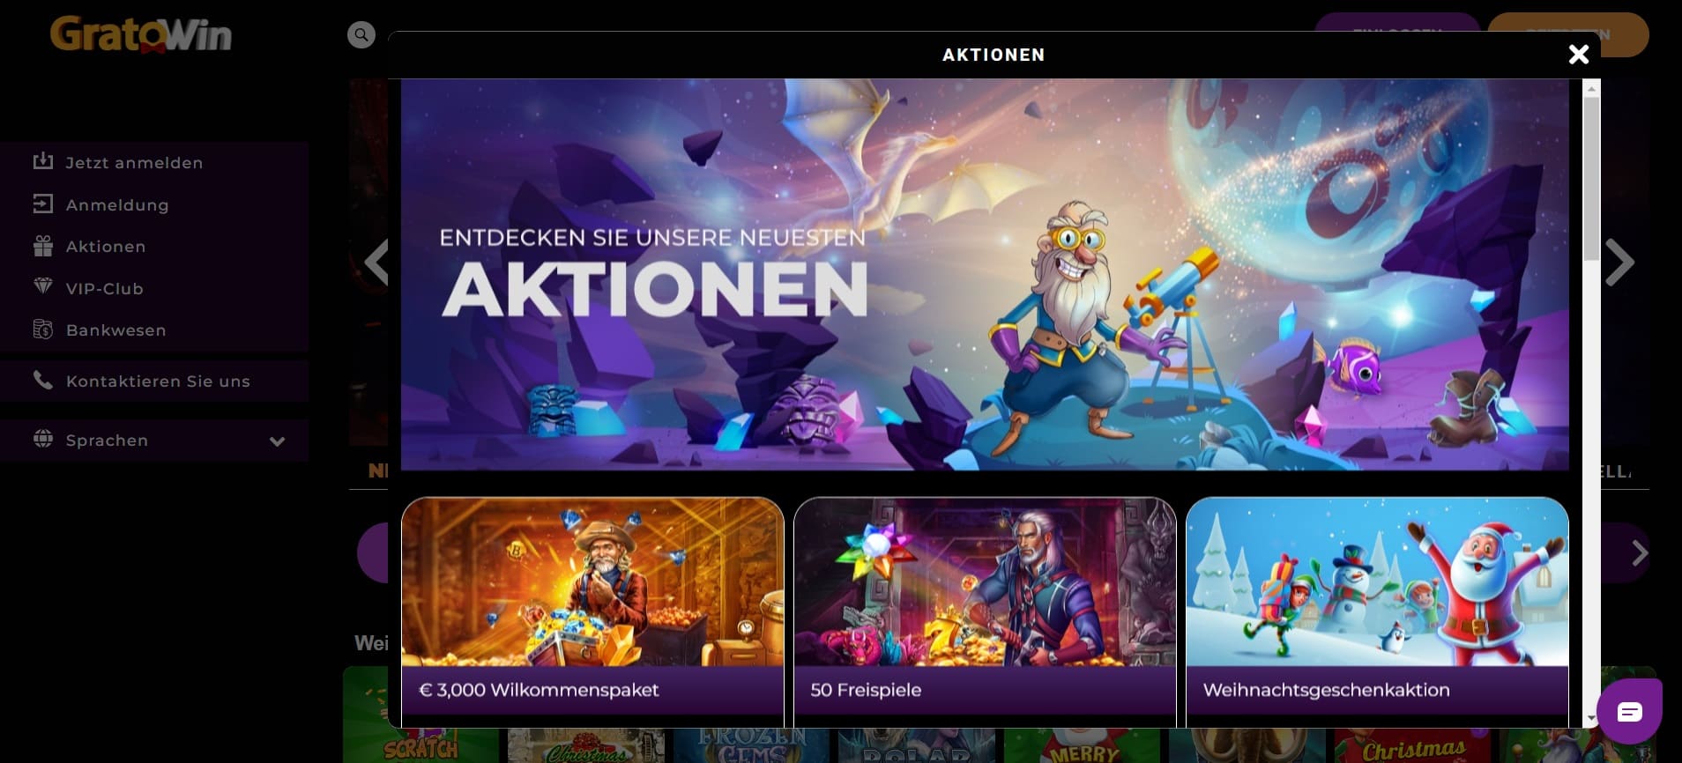Expand the Sprachen dropdown chevron
This screenshot has height=763, width=1682.
(x=278, y=441)
